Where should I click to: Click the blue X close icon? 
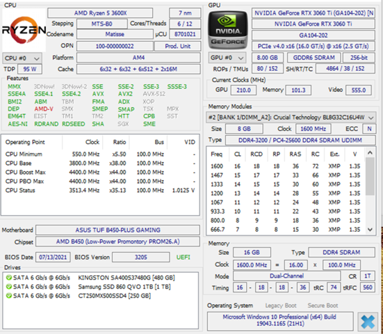368,321
